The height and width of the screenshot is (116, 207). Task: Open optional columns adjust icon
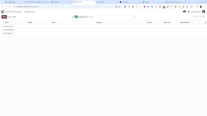pyautogui.click(x=205, y=22)
